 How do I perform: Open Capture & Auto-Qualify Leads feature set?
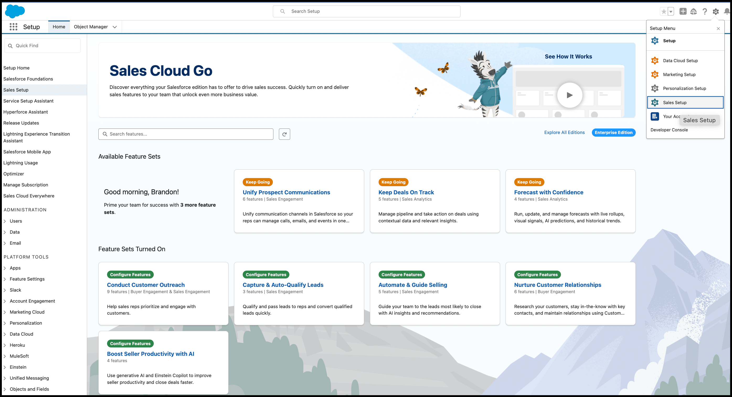(x=283, y=285)
